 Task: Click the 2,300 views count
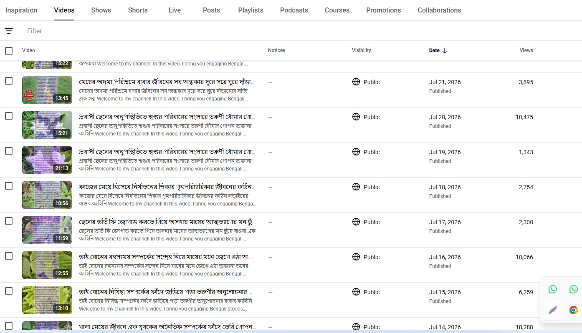526,222
